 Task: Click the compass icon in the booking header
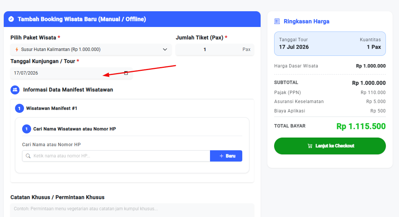[11, 19]
